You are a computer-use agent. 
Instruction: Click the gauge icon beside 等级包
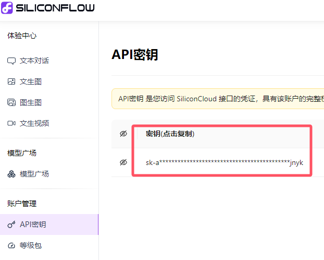[x=11, y=246]
